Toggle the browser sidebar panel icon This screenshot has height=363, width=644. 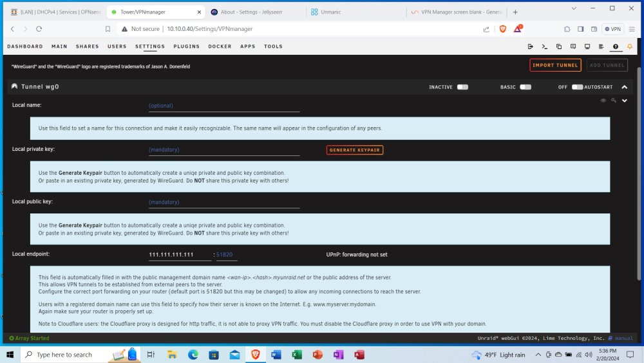(581, 29)
